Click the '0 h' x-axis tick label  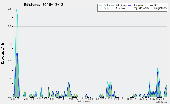[13, 98]
